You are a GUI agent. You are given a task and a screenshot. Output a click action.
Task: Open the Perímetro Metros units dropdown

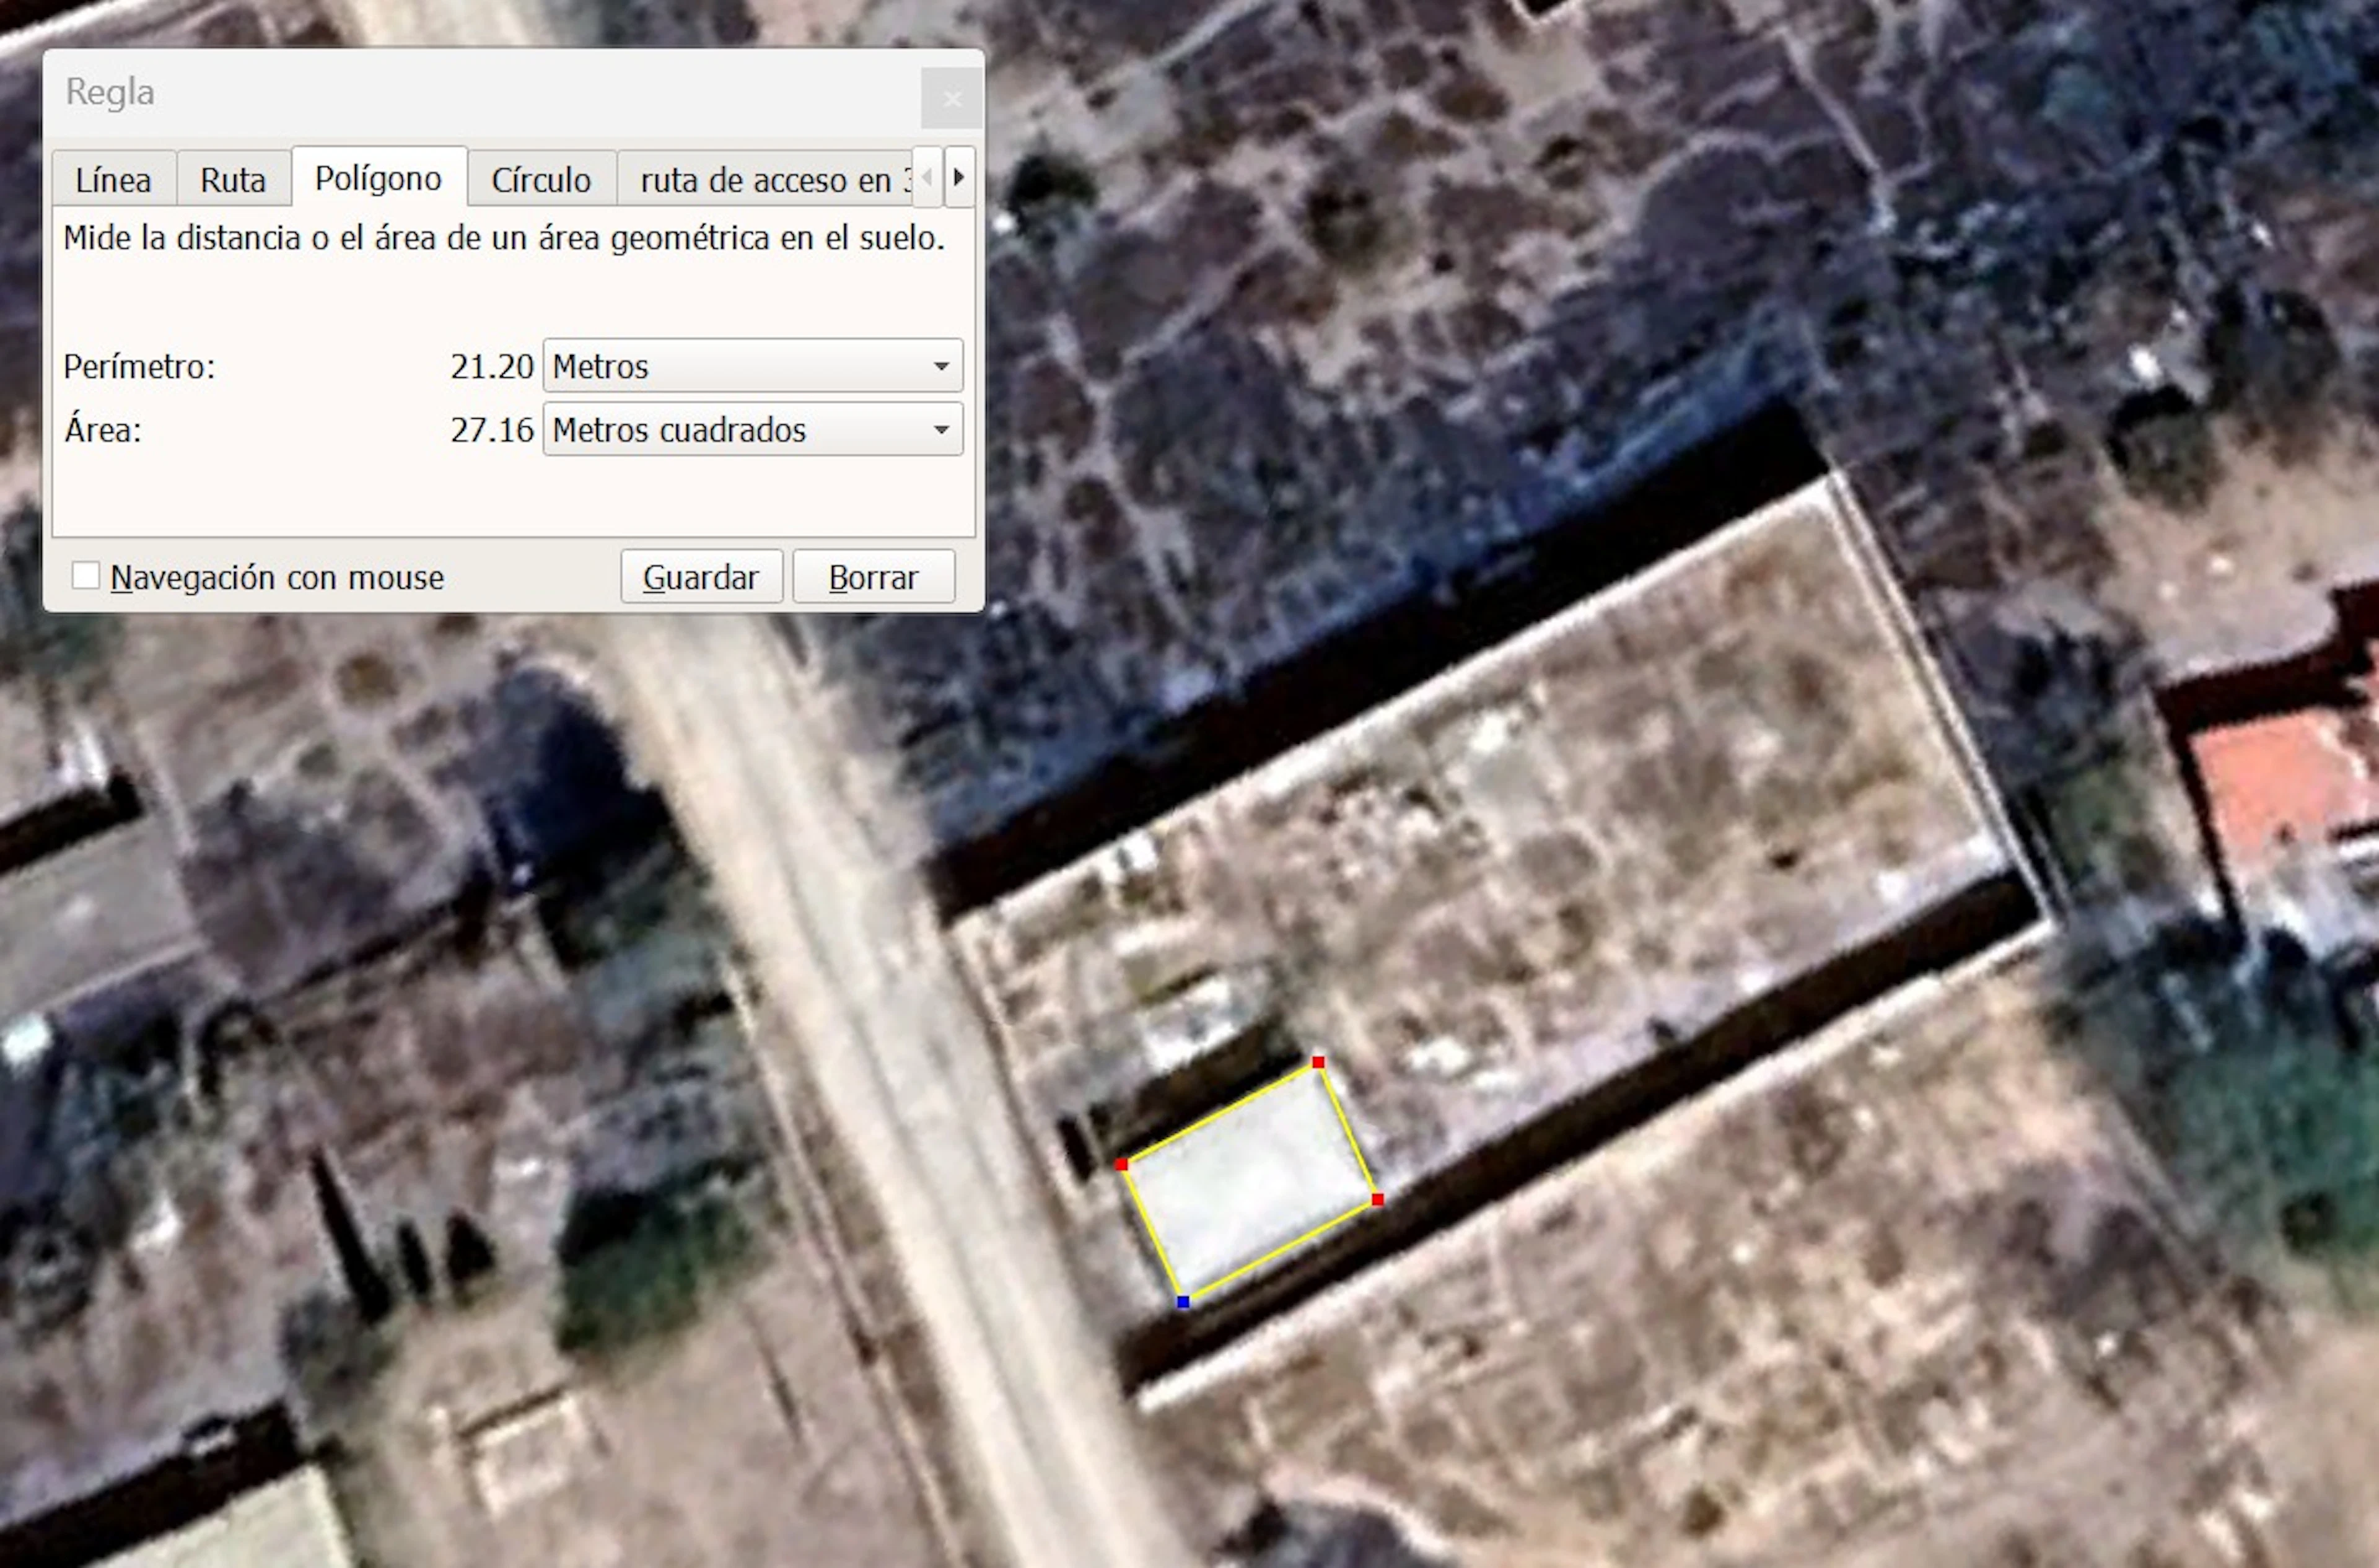pyautogui.click(x=752, y=366)
